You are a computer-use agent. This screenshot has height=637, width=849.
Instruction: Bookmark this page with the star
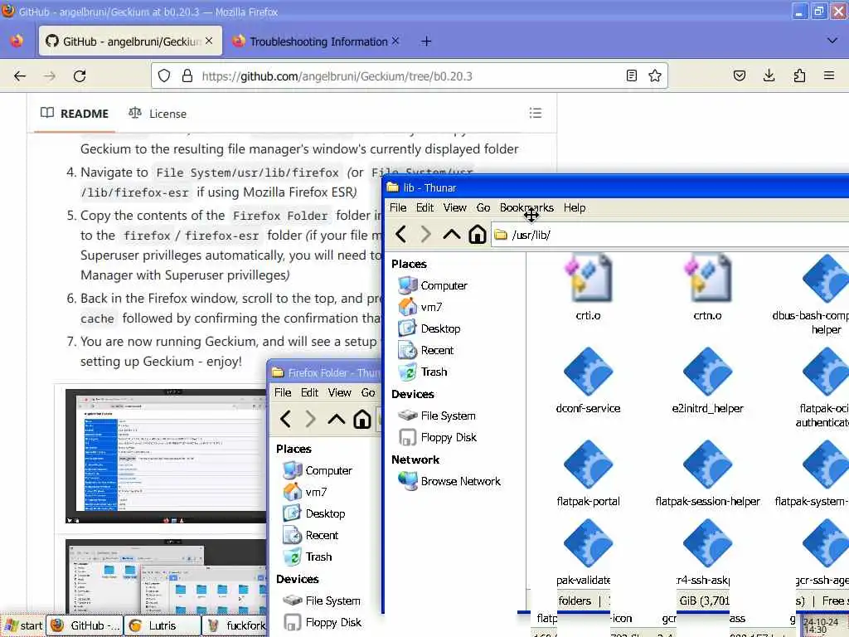point(655,75)
